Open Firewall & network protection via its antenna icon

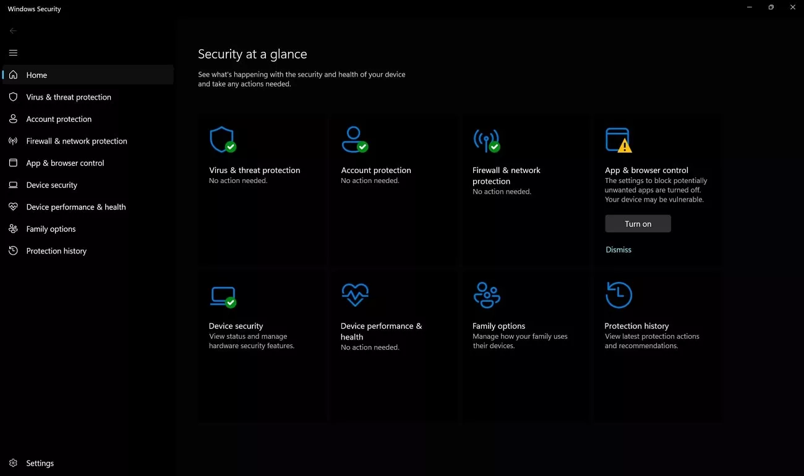(x=487, y=139)
